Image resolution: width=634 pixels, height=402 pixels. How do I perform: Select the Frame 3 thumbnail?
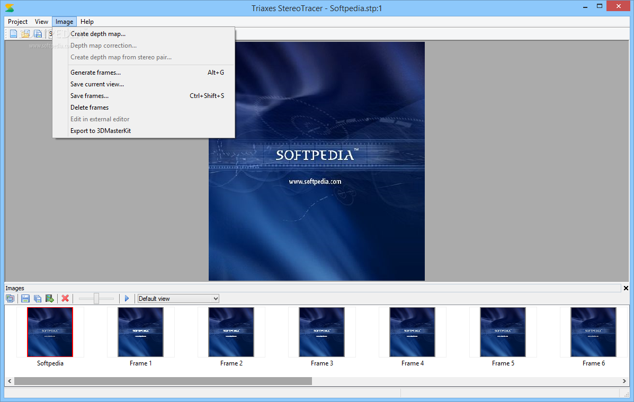tap(322, 332)
